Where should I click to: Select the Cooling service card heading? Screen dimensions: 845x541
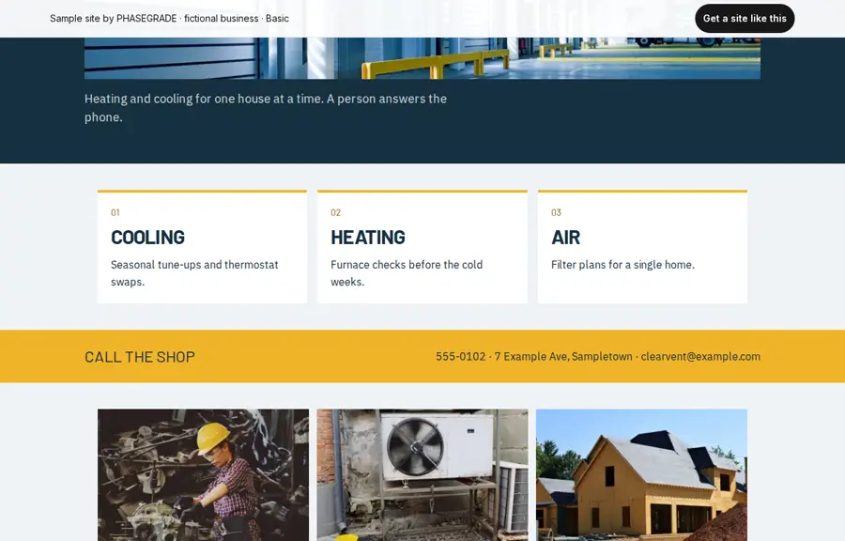point(147,238)
